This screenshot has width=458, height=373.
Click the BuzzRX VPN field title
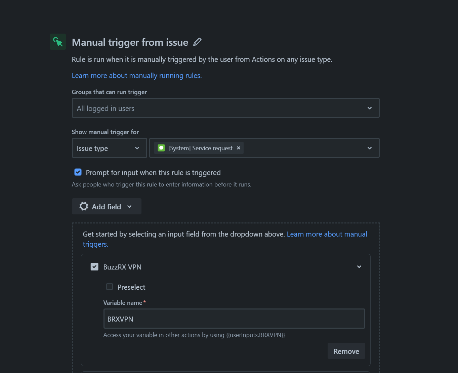click(x=122, y=267)
